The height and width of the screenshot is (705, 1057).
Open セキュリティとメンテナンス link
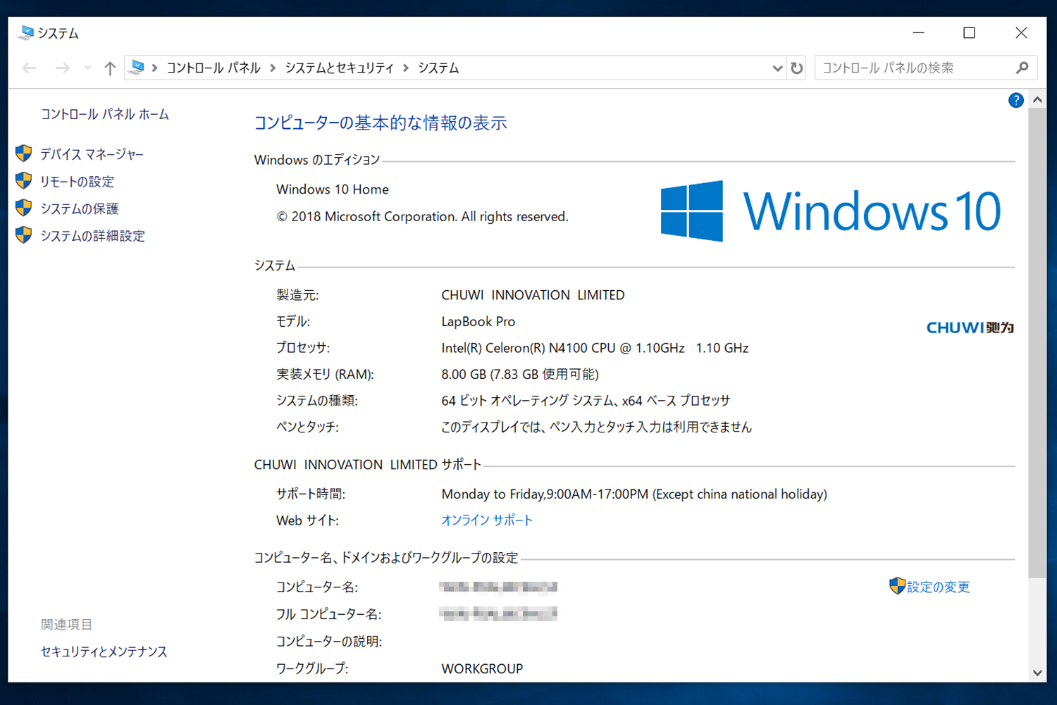tap(104, 651)
